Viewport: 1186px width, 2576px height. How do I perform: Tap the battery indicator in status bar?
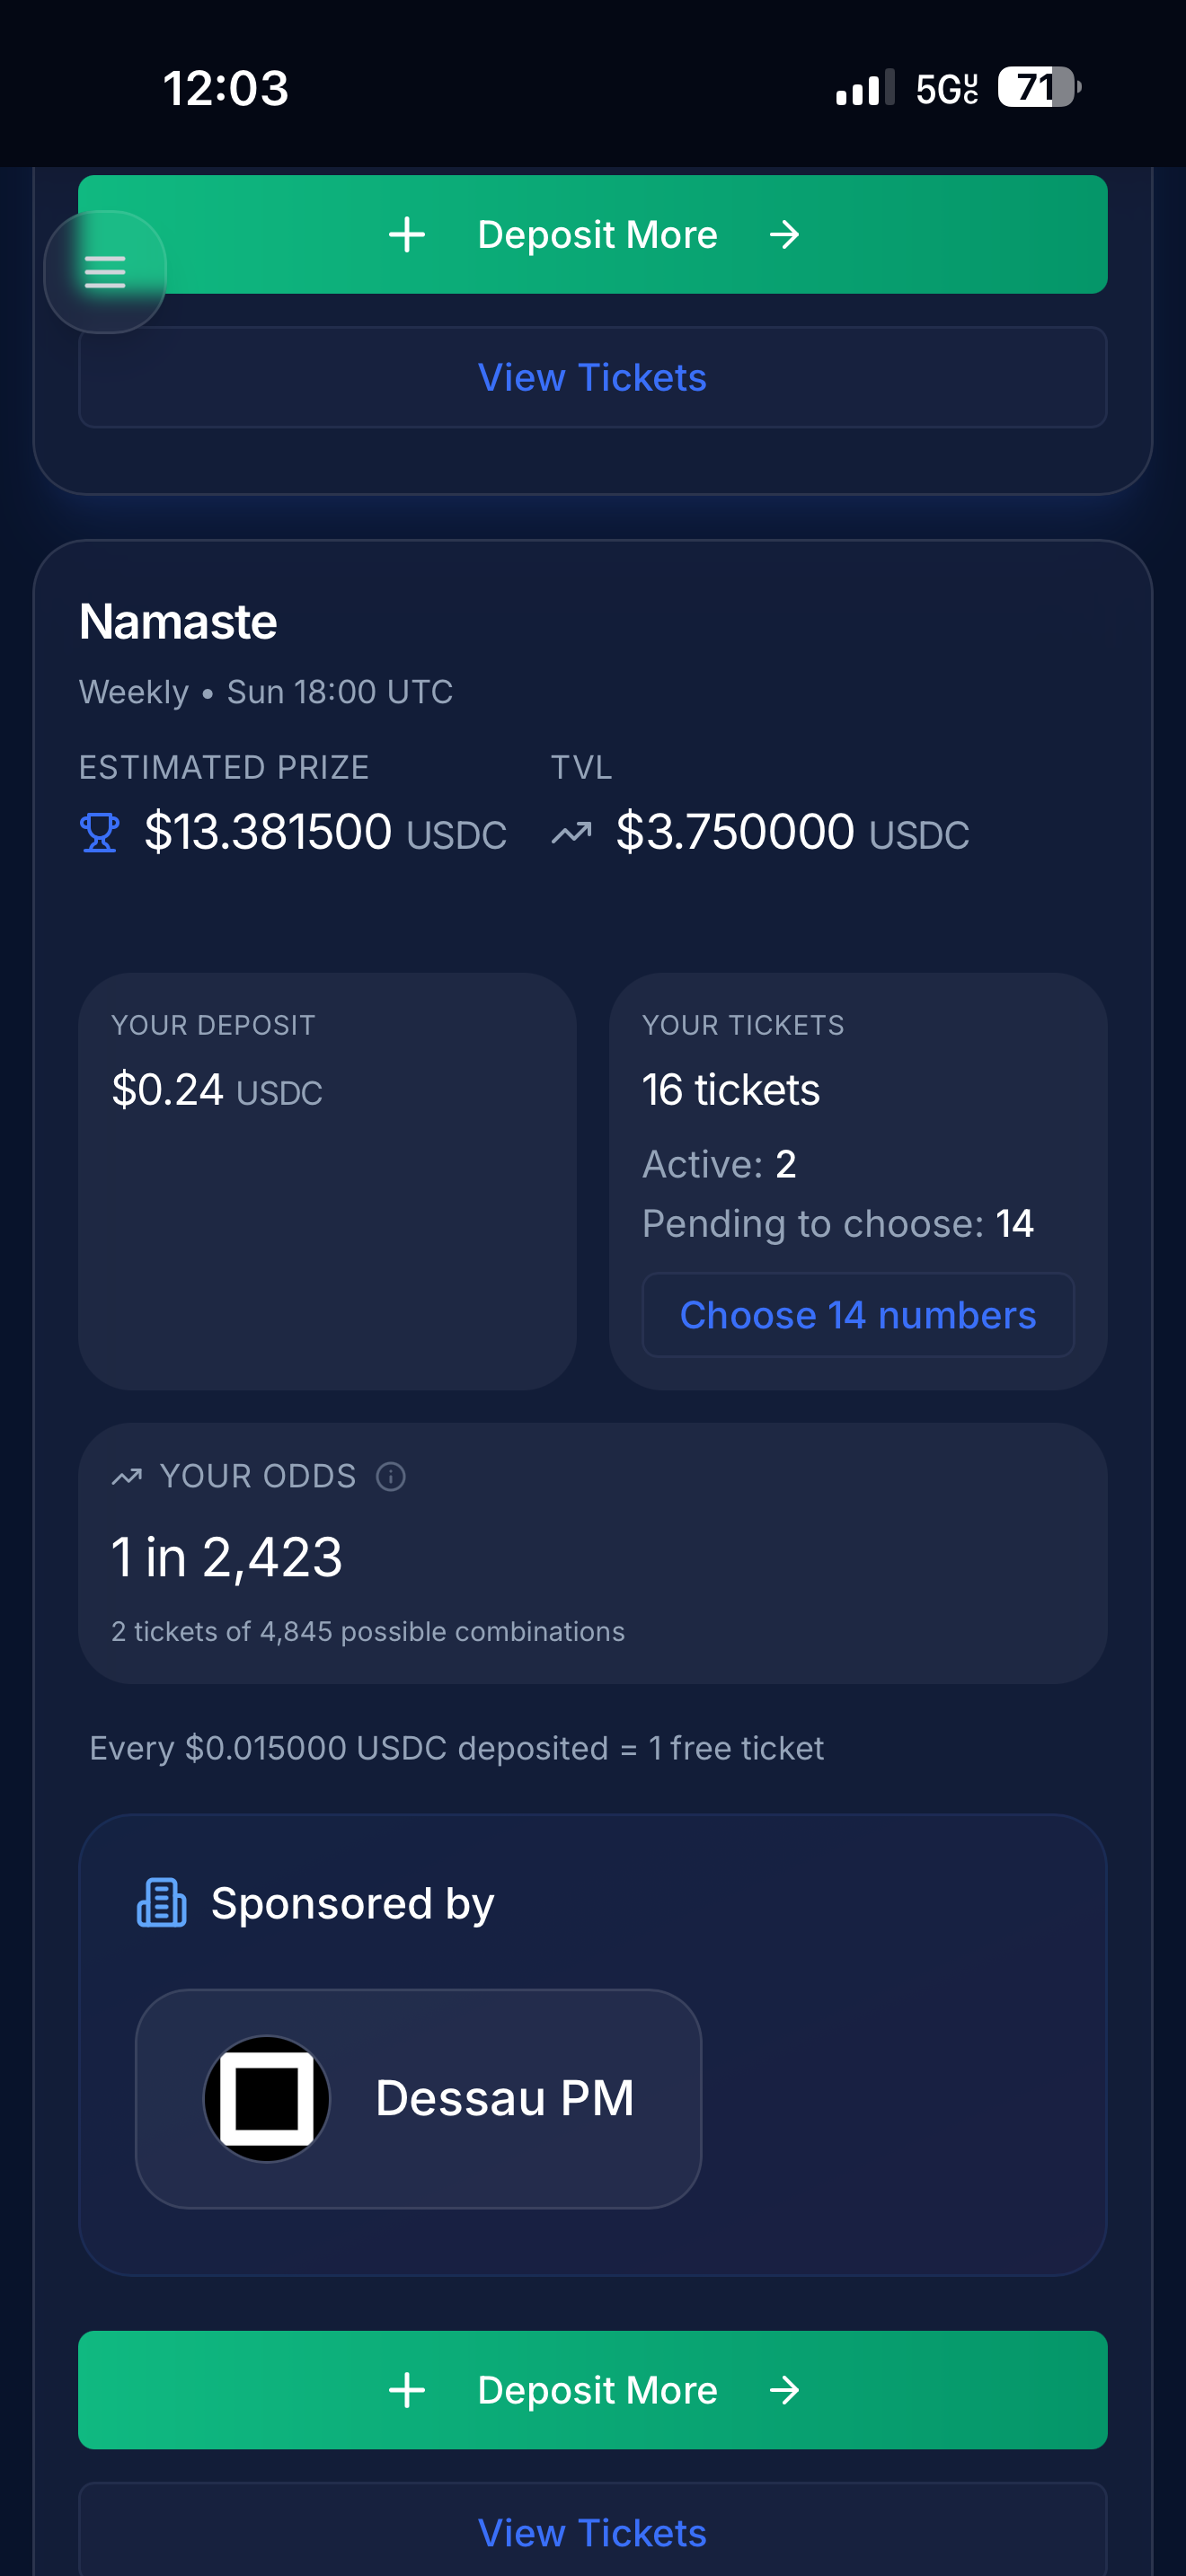coord(1039,88)
